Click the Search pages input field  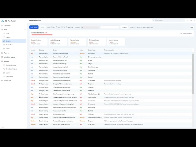click(x=168, y=20)
